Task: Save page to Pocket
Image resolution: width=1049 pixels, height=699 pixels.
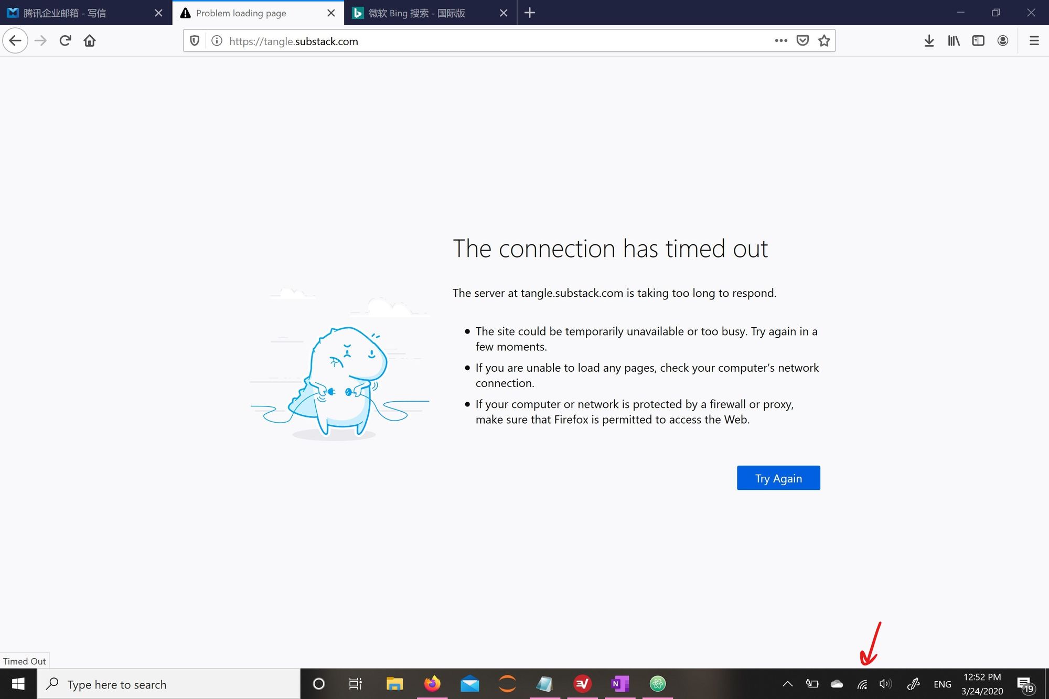Action: (x=802, y=41)
